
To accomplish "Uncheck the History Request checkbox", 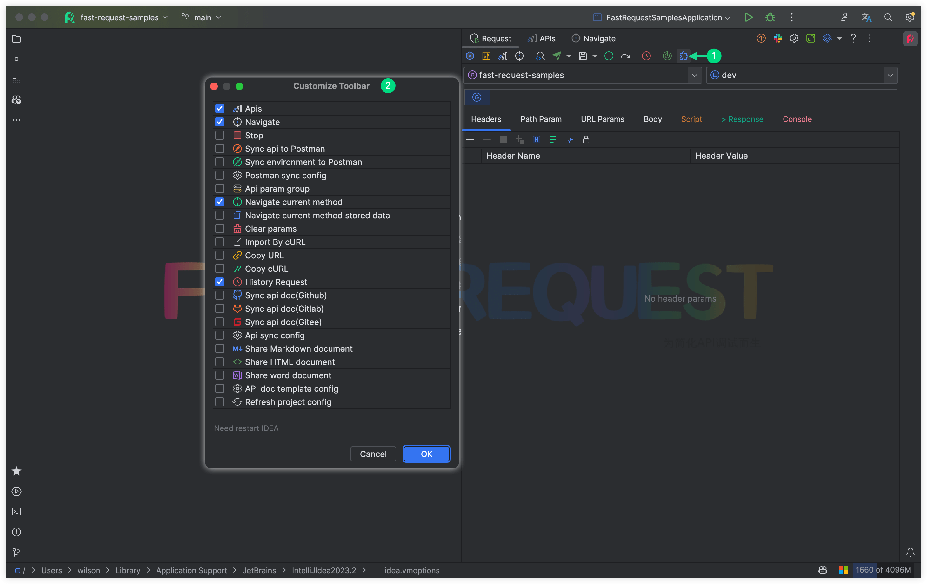I will (219, 282).
